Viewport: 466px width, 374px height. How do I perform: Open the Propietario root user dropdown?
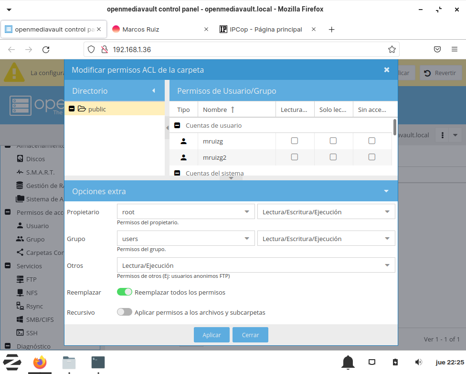pyautogui.click(x=185, y=212)
